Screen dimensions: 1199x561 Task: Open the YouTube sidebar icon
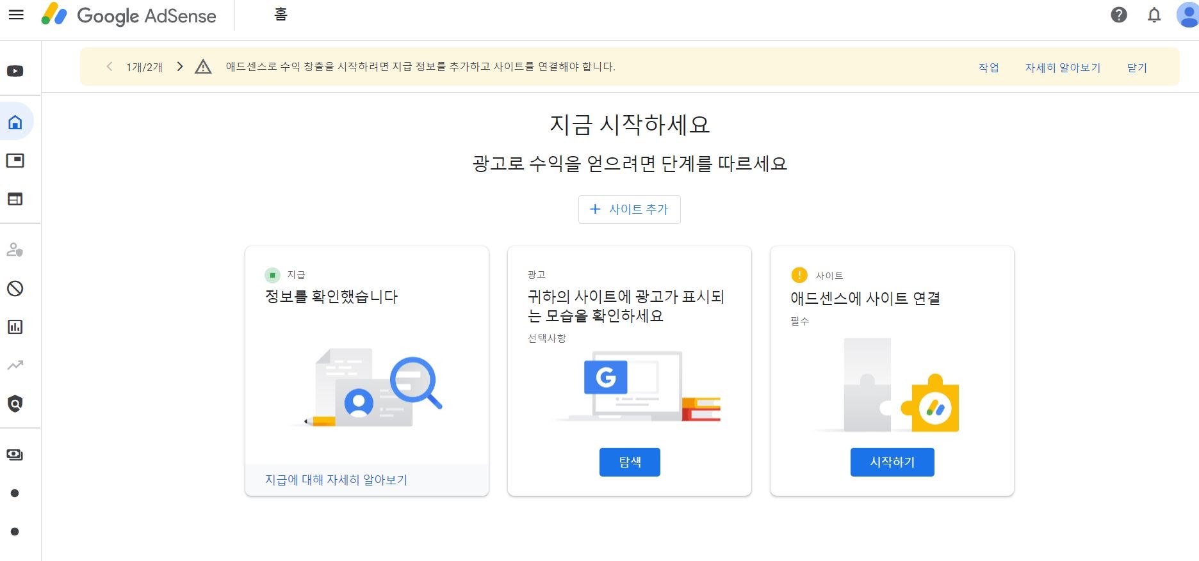tap(15, 71)
